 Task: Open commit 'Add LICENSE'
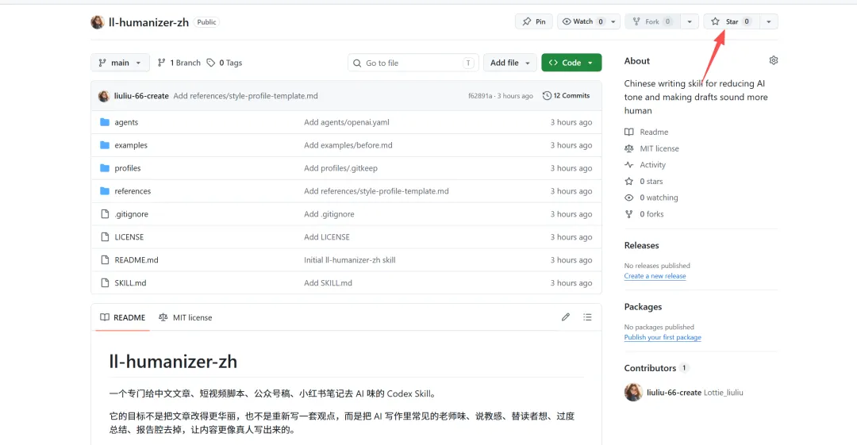[327, 237]
